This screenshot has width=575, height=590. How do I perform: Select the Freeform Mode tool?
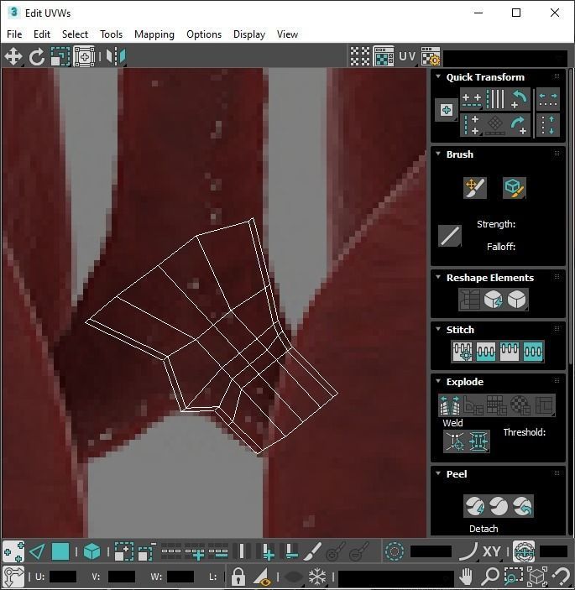point(84,57)
